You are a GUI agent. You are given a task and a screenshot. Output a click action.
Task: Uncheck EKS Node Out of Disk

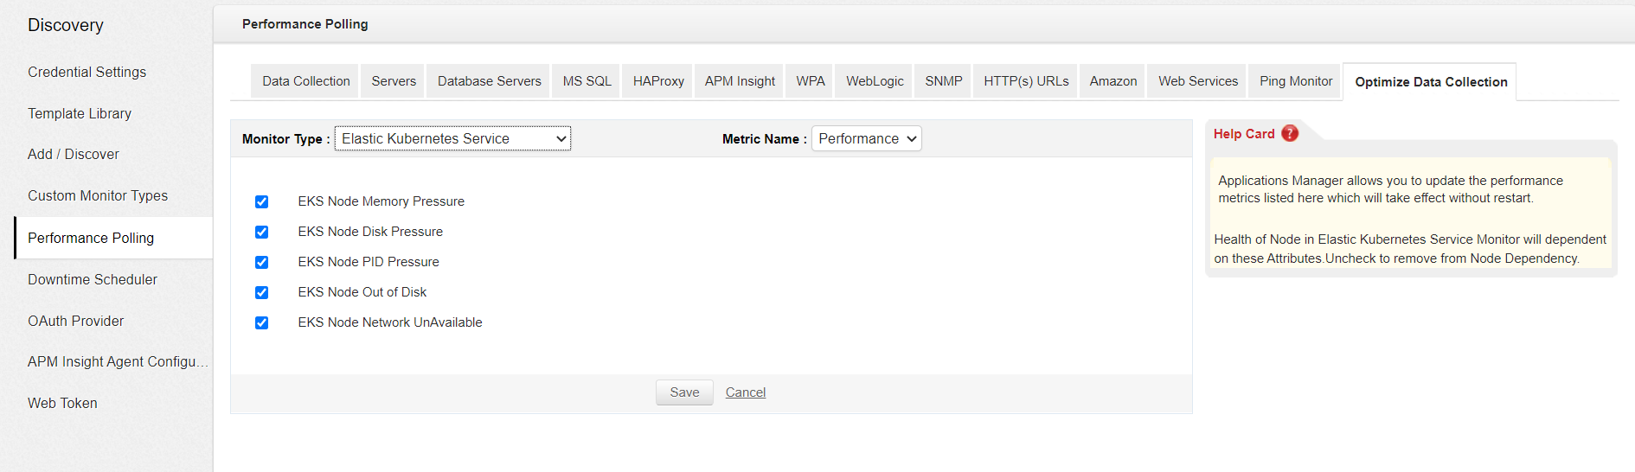coord(261,292)
